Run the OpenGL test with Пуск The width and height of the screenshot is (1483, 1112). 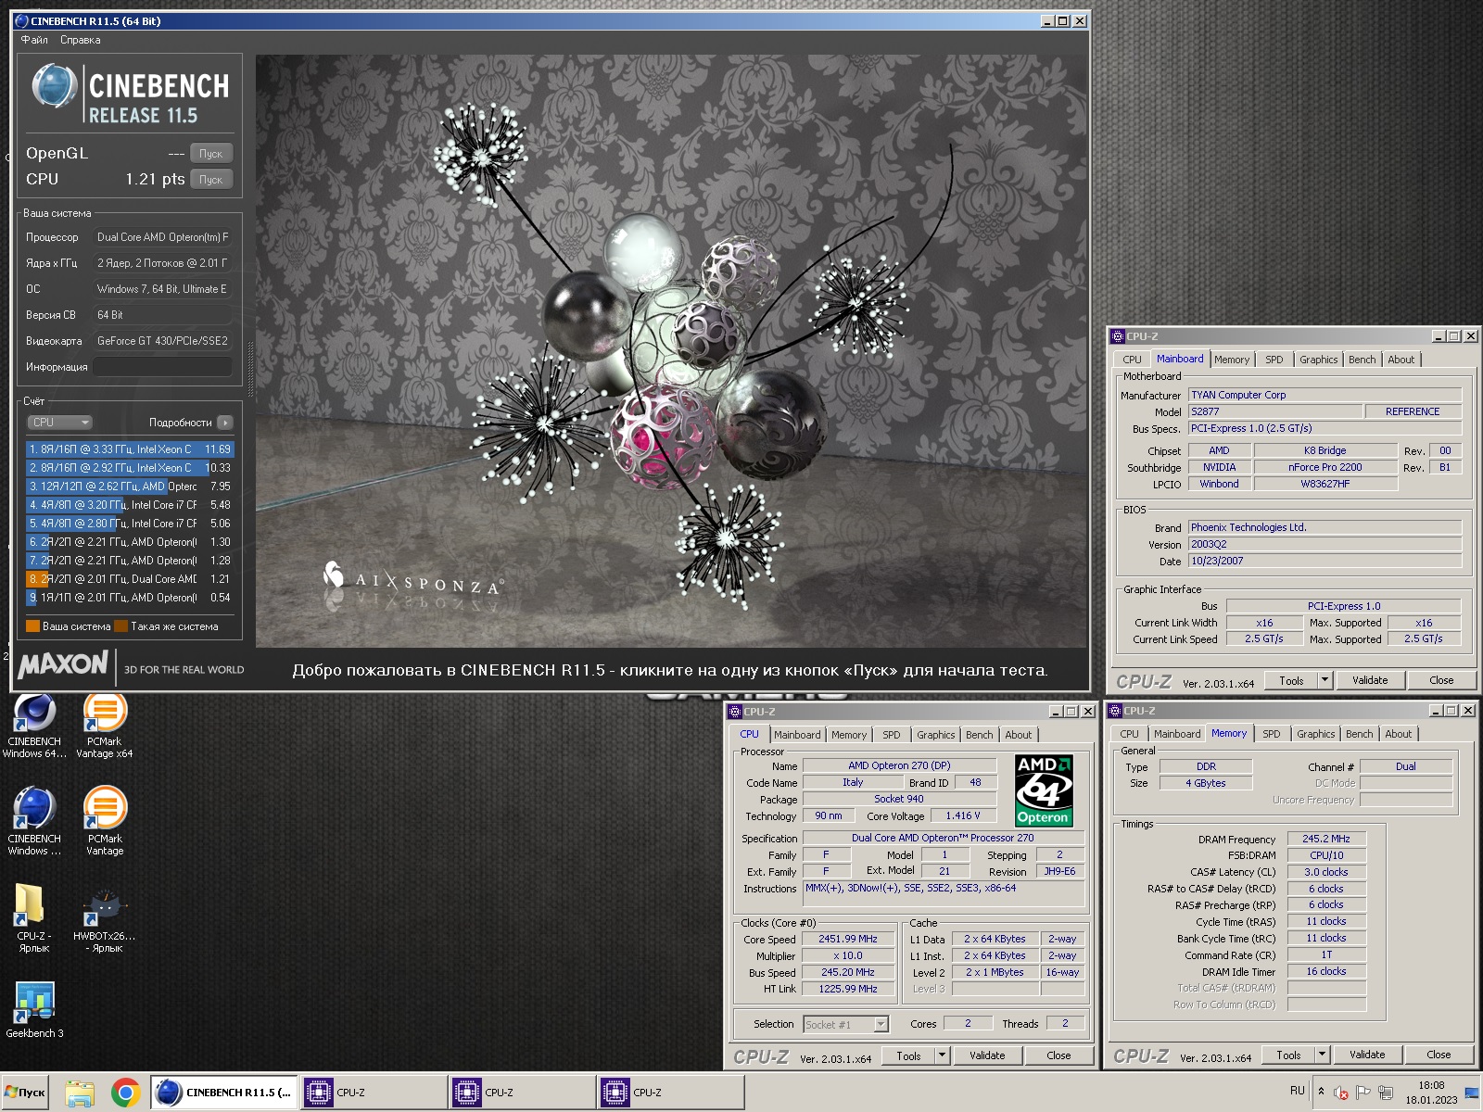[211, 154]
